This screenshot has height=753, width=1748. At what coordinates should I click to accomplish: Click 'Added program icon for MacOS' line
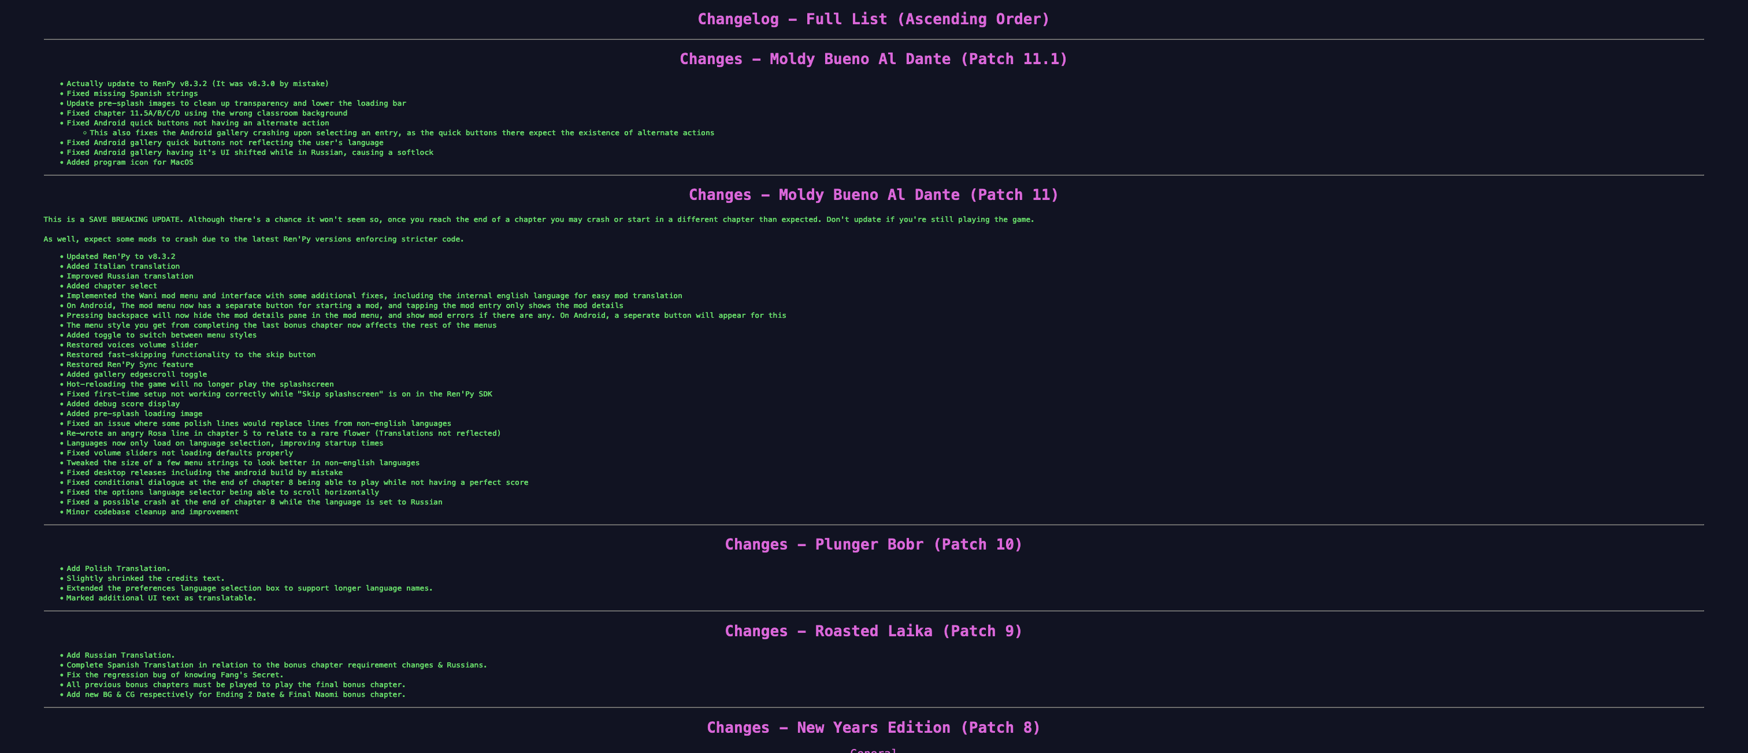pos(129,163)
